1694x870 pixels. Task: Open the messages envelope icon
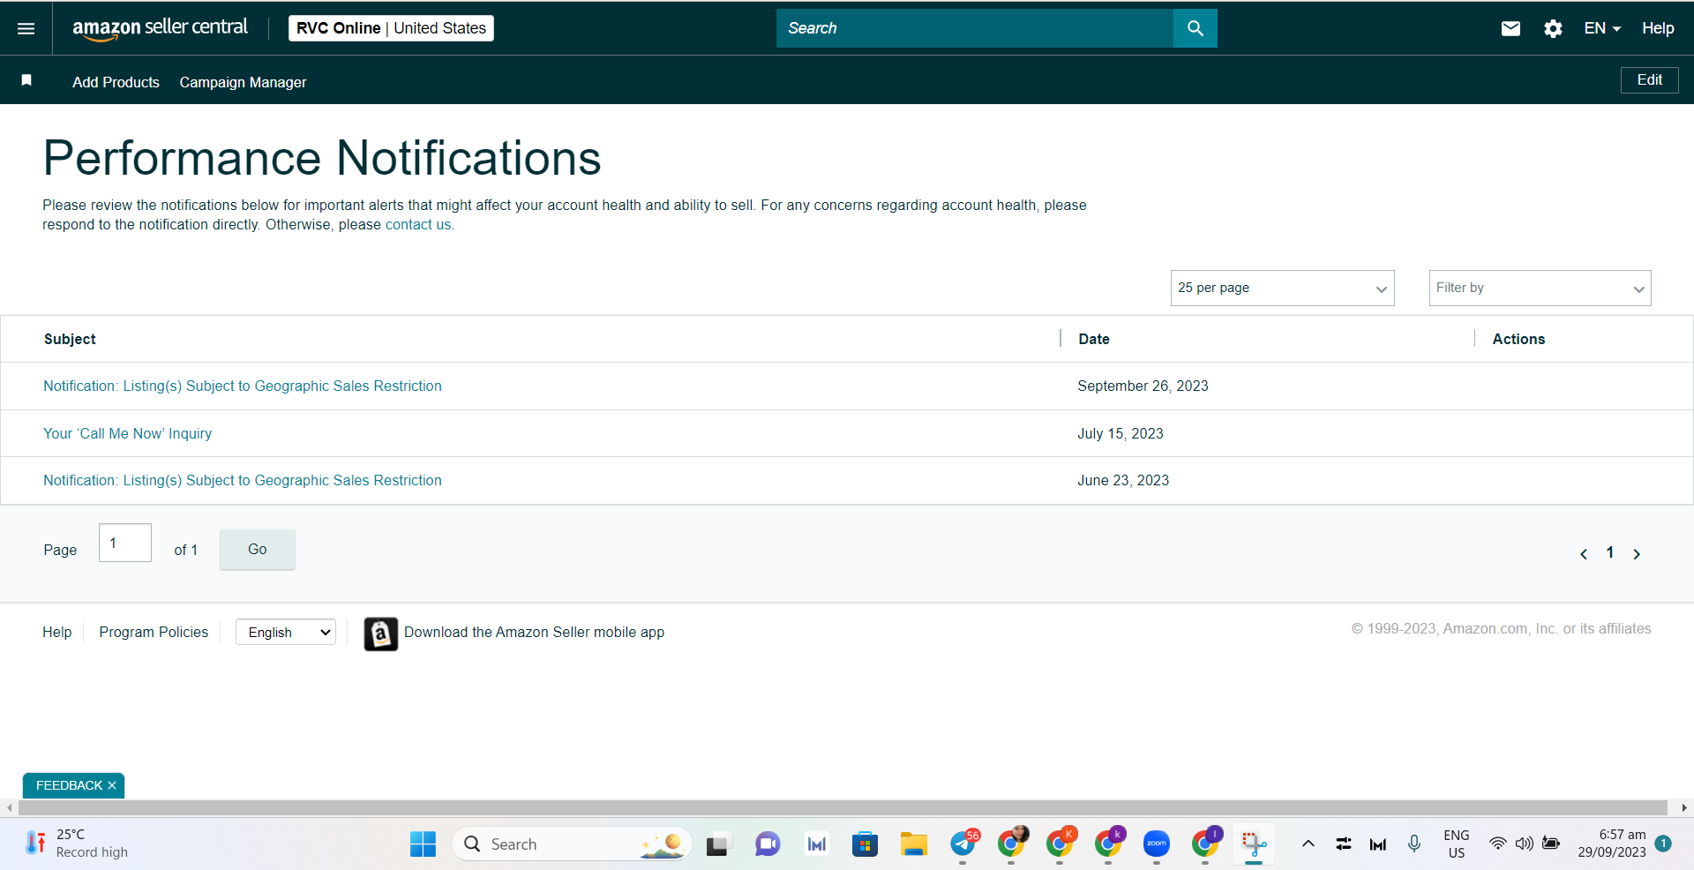[1510, 28]
